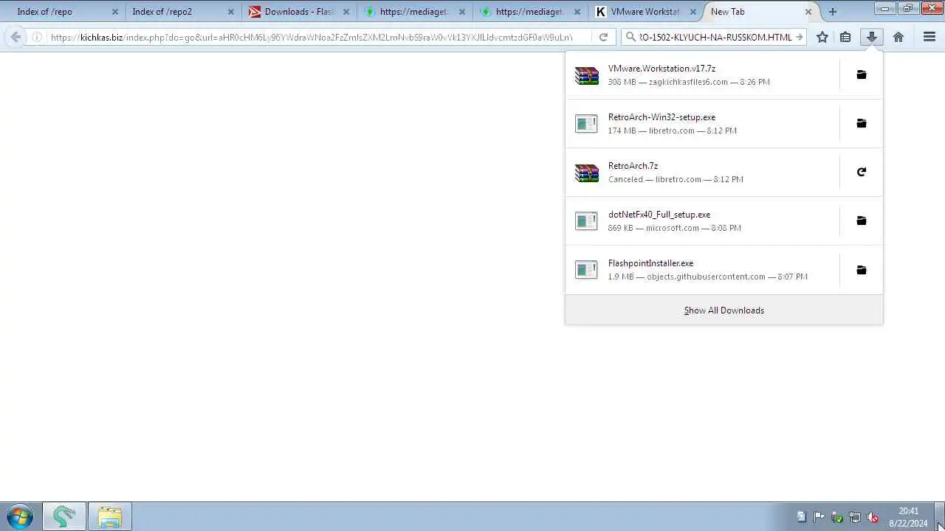Bookmark this page with the star icon
945x531 pixels.
click(822, 37)
